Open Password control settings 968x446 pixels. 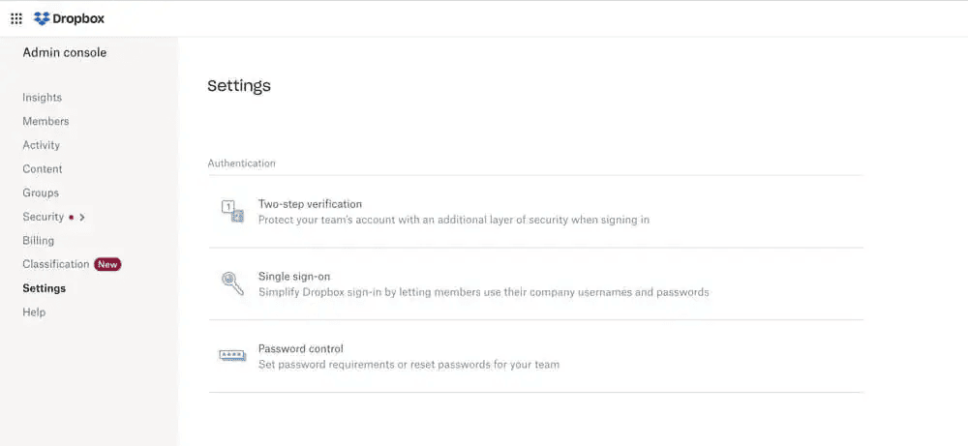pos(301,349)
